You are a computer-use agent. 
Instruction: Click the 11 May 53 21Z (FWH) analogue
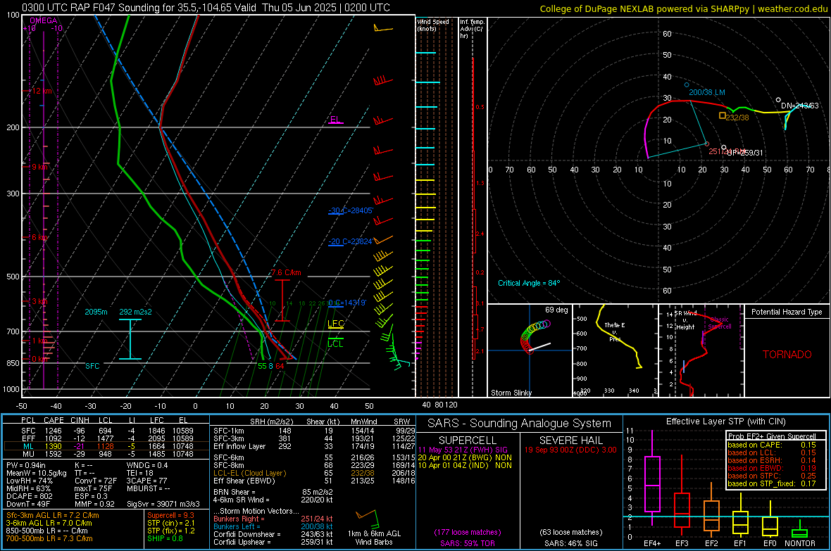463,450
